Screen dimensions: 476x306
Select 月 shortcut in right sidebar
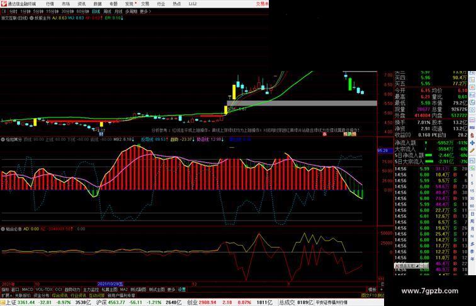click(472, 229)
